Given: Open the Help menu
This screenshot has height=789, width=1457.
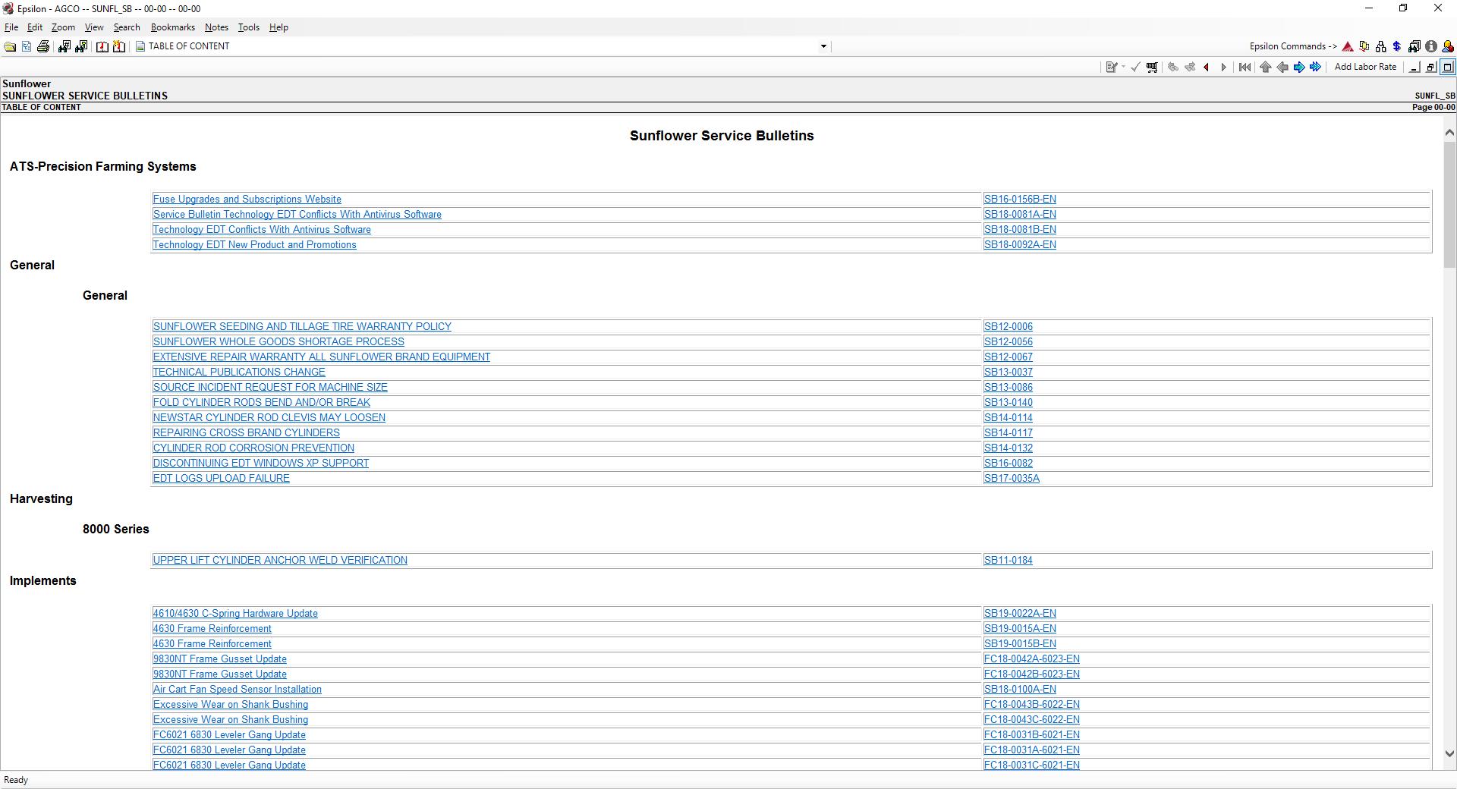Looking at the screenshot, I should tap(278, 27).
